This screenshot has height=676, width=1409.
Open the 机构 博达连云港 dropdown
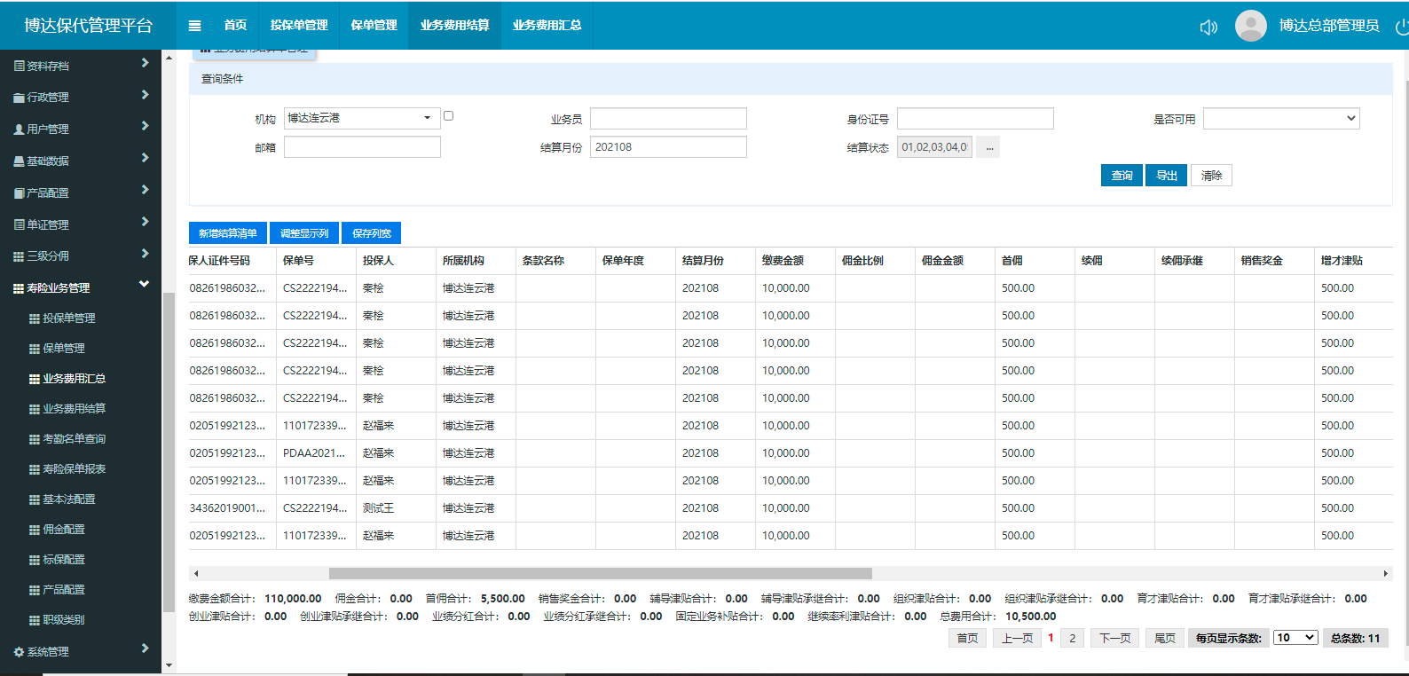361,118
